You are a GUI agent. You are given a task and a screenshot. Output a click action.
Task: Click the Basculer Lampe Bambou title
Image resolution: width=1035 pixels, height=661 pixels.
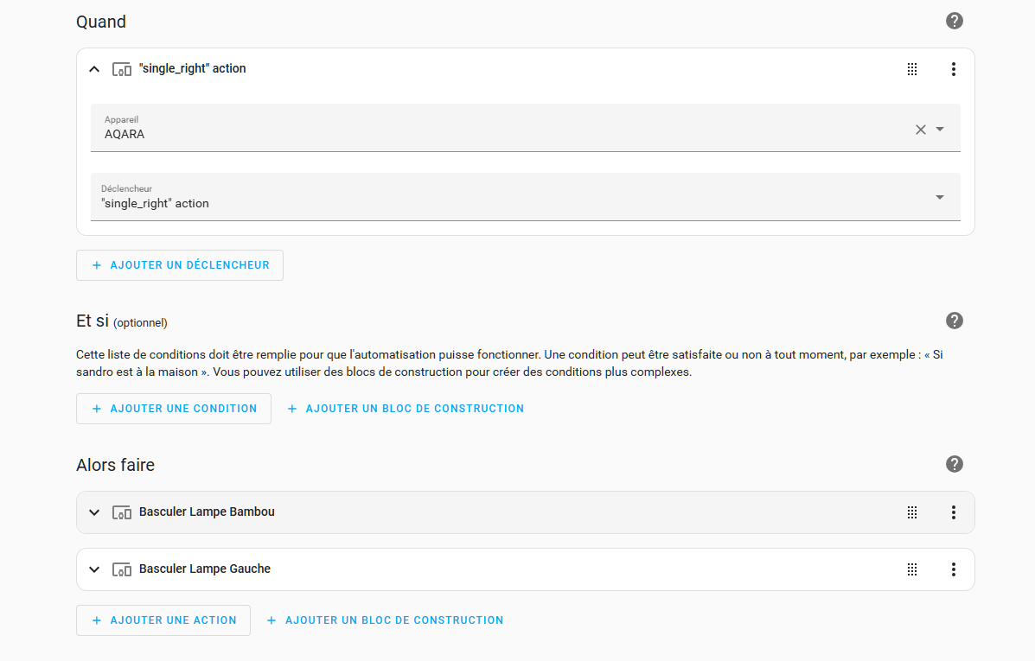pyautogui.click(x=207, y=512)
